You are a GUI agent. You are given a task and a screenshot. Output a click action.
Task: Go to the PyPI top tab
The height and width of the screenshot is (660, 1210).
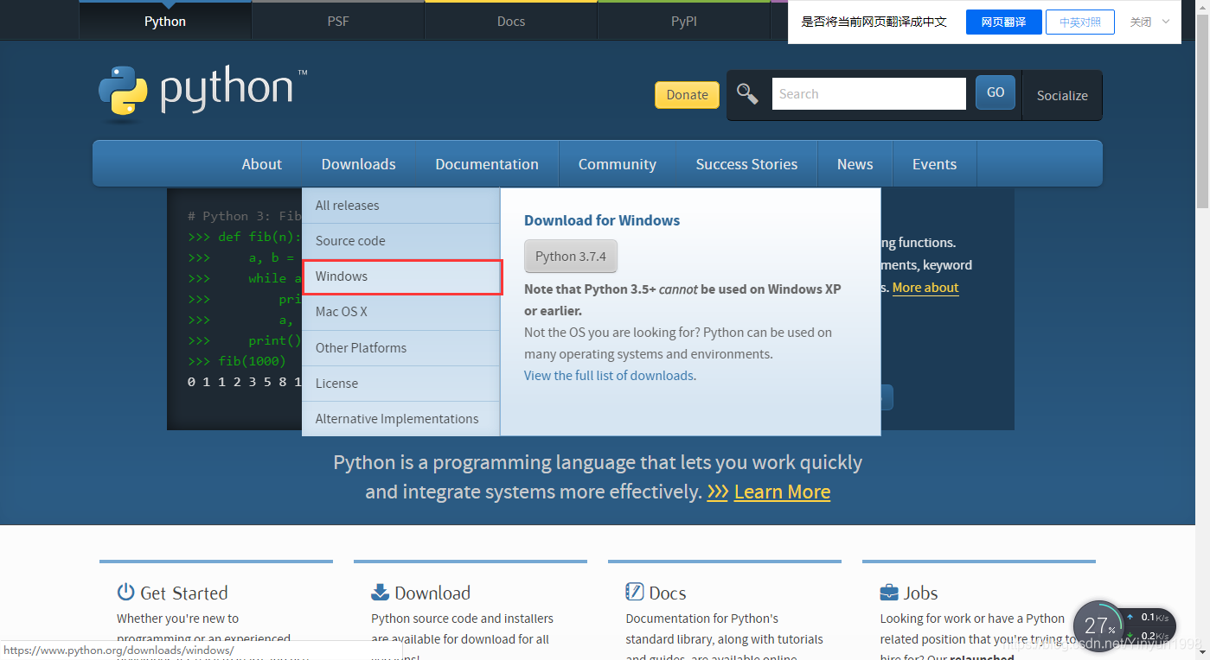coord(684,21)
